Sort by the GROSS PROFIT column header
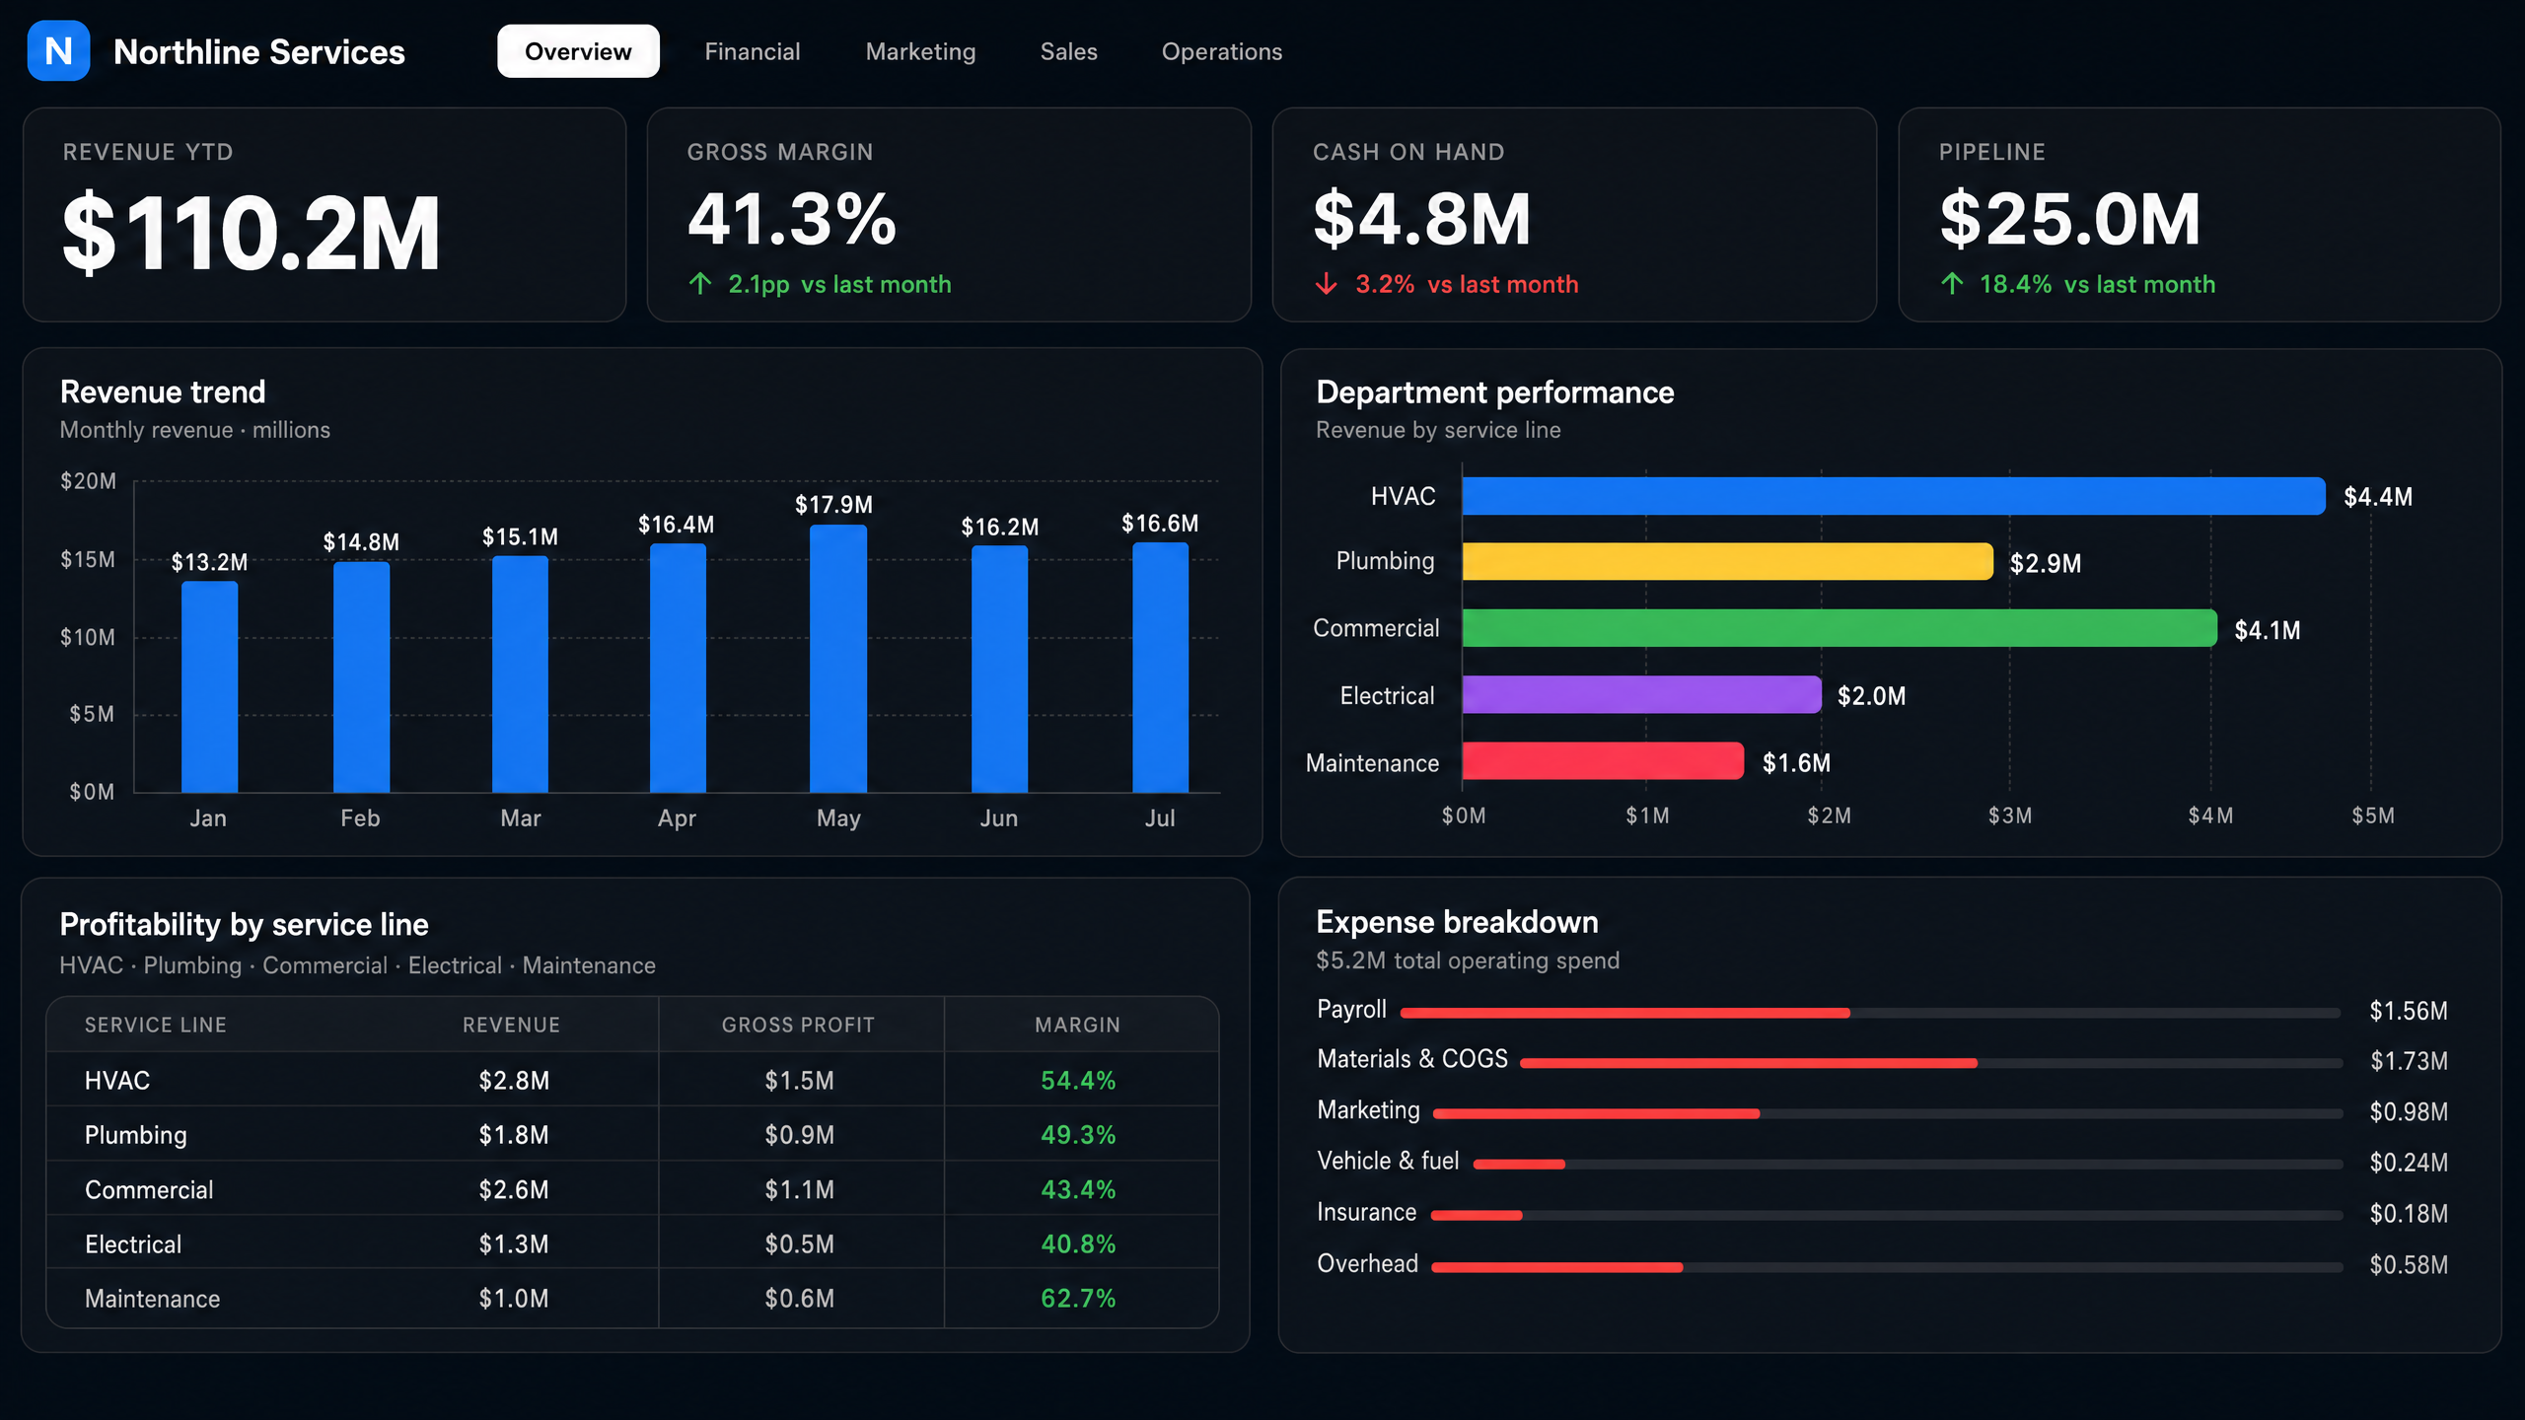The image size is (2525, 1420). click(798, 1025)
